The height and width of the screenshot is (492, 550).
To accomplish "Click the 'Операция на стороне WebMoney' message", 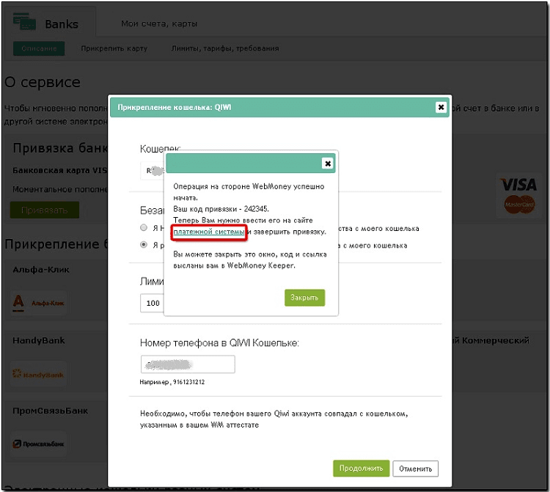I will [x=249, y=192].
